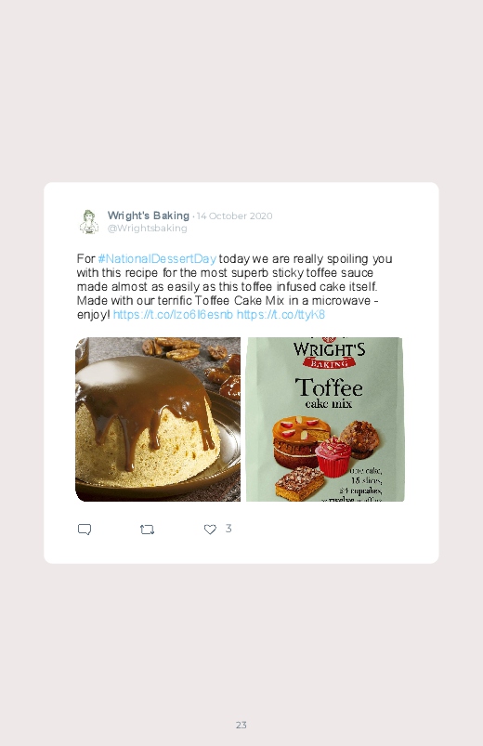The width and height of the screenshot is (483, 746).
Task: Click the Wright's Baking account name
Action: pyautogui.click(x=149, y=216)
